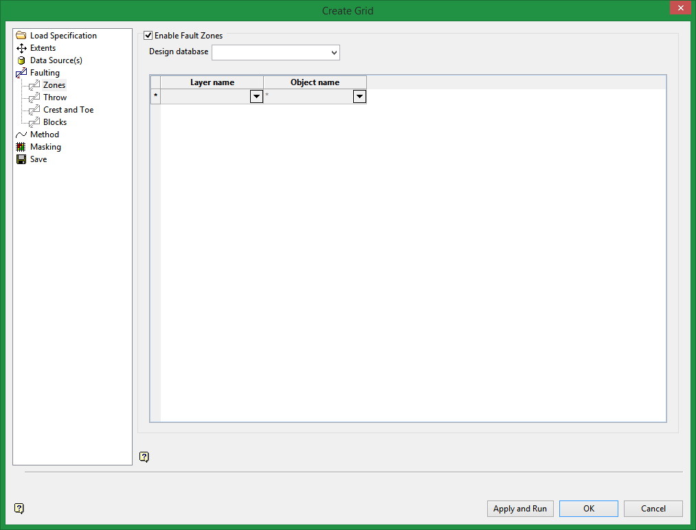The height and width of the screenshot is (530, 696).
Task: Select the Faulting tree node
Action: [45, 73]
